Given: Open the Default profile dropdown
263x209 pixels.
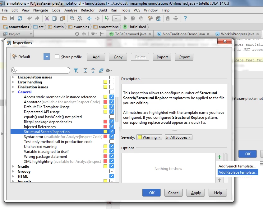Looking at the screenshot, I should (x=30, y=57).
